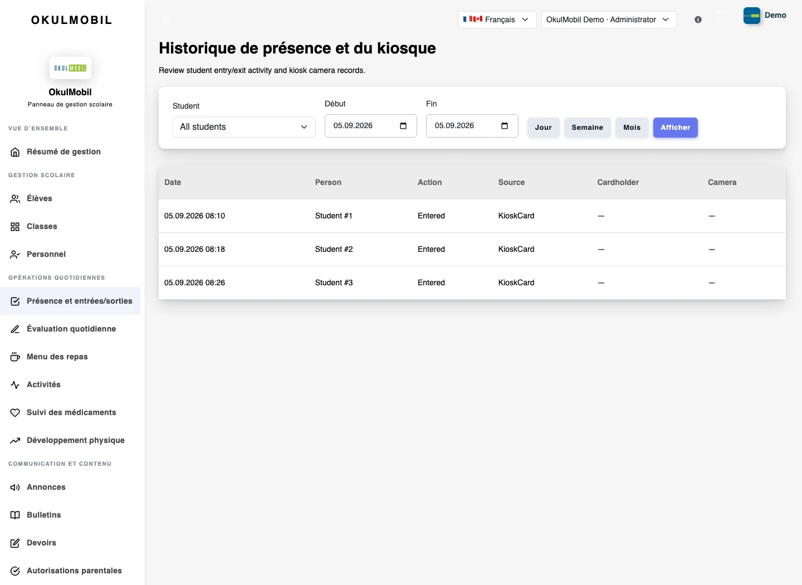Click the Jour button

click(x=544, y=128)
